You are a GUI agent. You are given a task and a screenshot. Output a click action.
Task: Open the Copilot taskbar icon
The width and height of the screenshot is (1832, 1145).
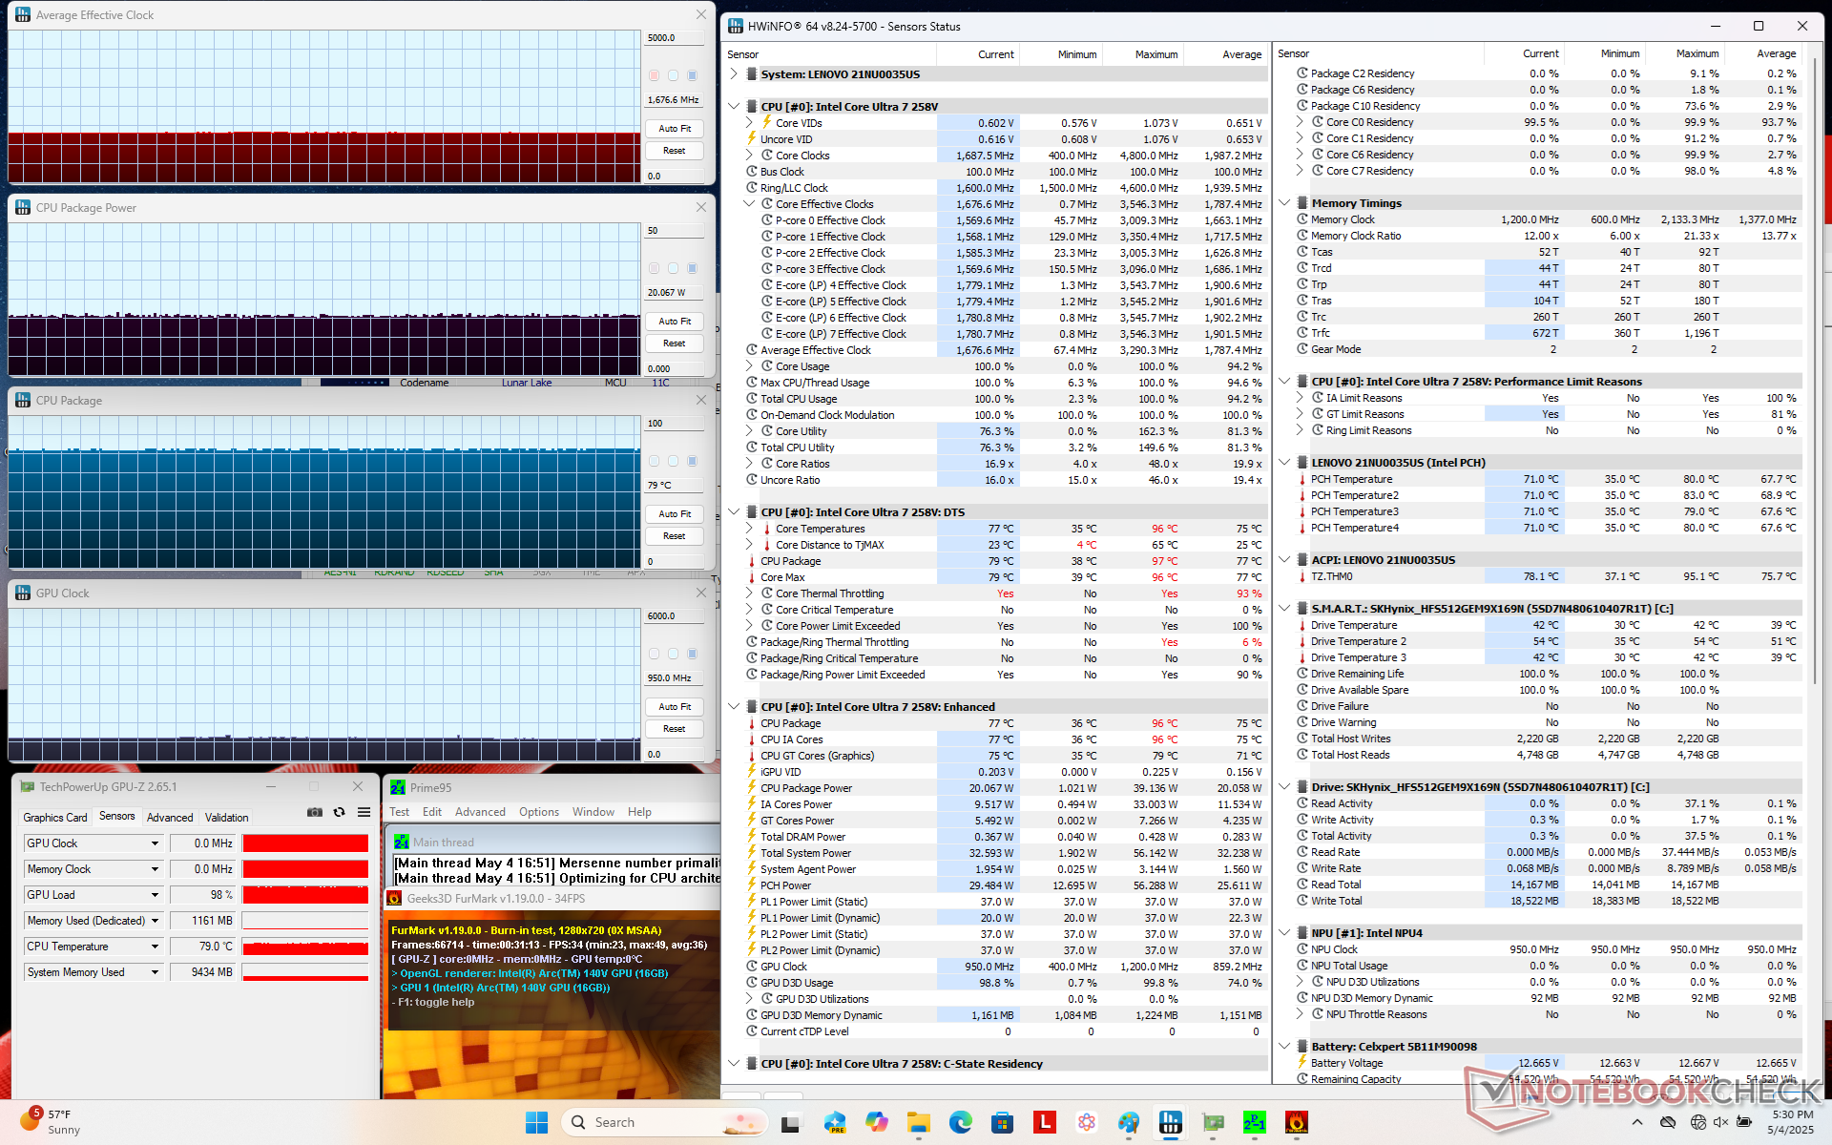pos(876,1122)
